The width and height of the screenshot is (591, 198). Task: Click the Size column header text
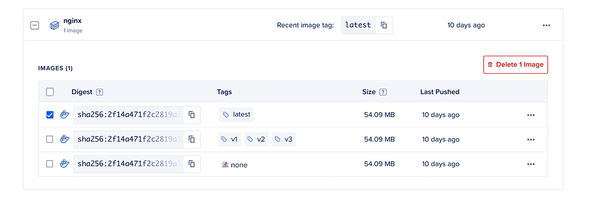(x=368, y=92)
